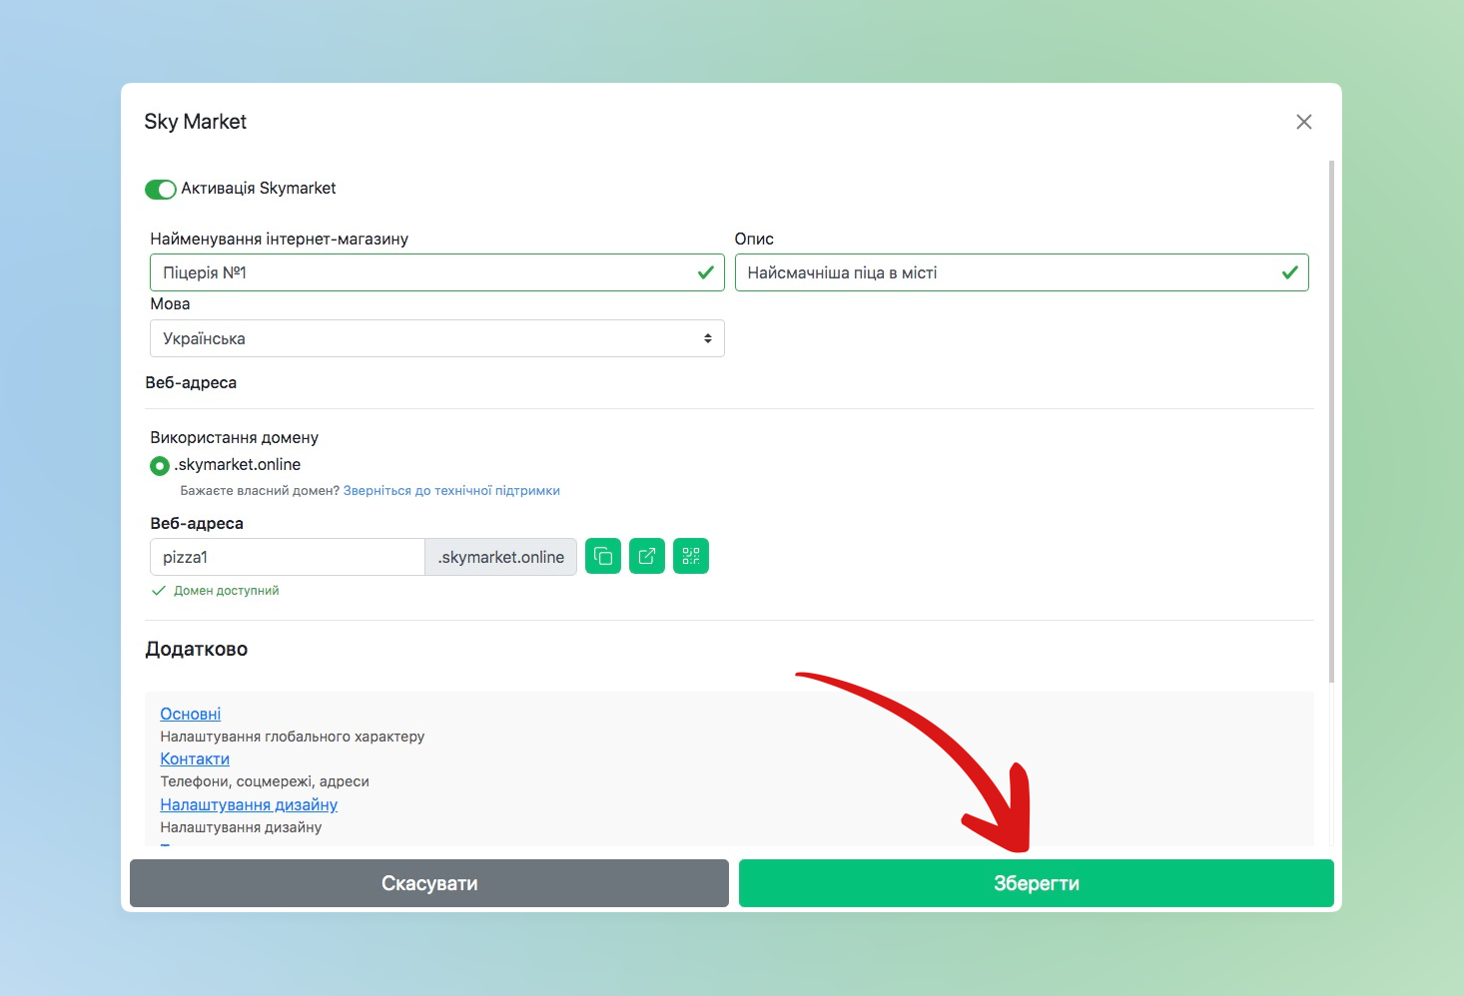Click the Опис description input field
Image resolution: width=1464 pixels, height=996 pixels.
pos(1004,272)
